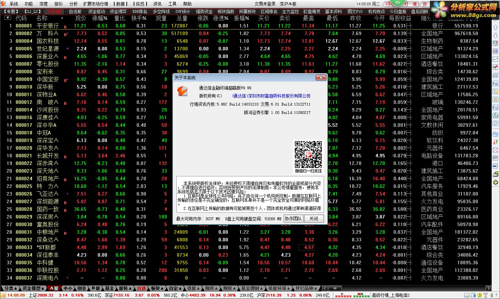500x299 pixels.
Task: Expand the 板块 bottom tab menu
Action: tap(157, 288)
